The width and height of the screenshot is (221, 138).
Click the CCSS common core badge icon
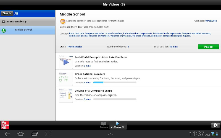(62, 21)
